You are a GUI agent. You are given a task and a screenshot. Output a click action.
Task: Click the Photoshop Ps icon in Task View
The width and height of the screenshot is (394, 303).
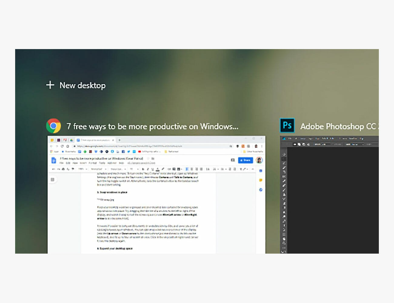tap(287, 125)
